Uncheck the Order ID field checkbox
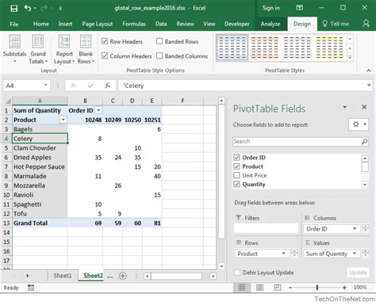376x305 pixels. (x=236, y=158)
